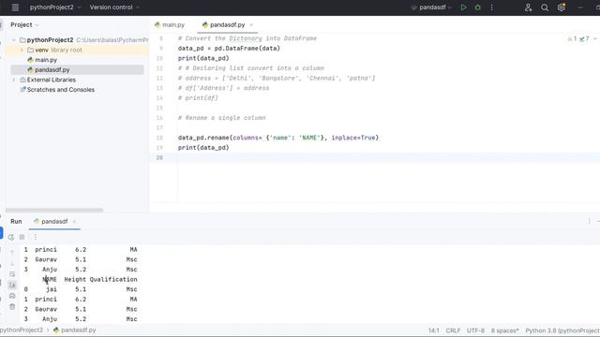Viewport: 600px width, 337px height.
Task: Select pandasdf.py in project tree
Action: click(x=52, y=70)
